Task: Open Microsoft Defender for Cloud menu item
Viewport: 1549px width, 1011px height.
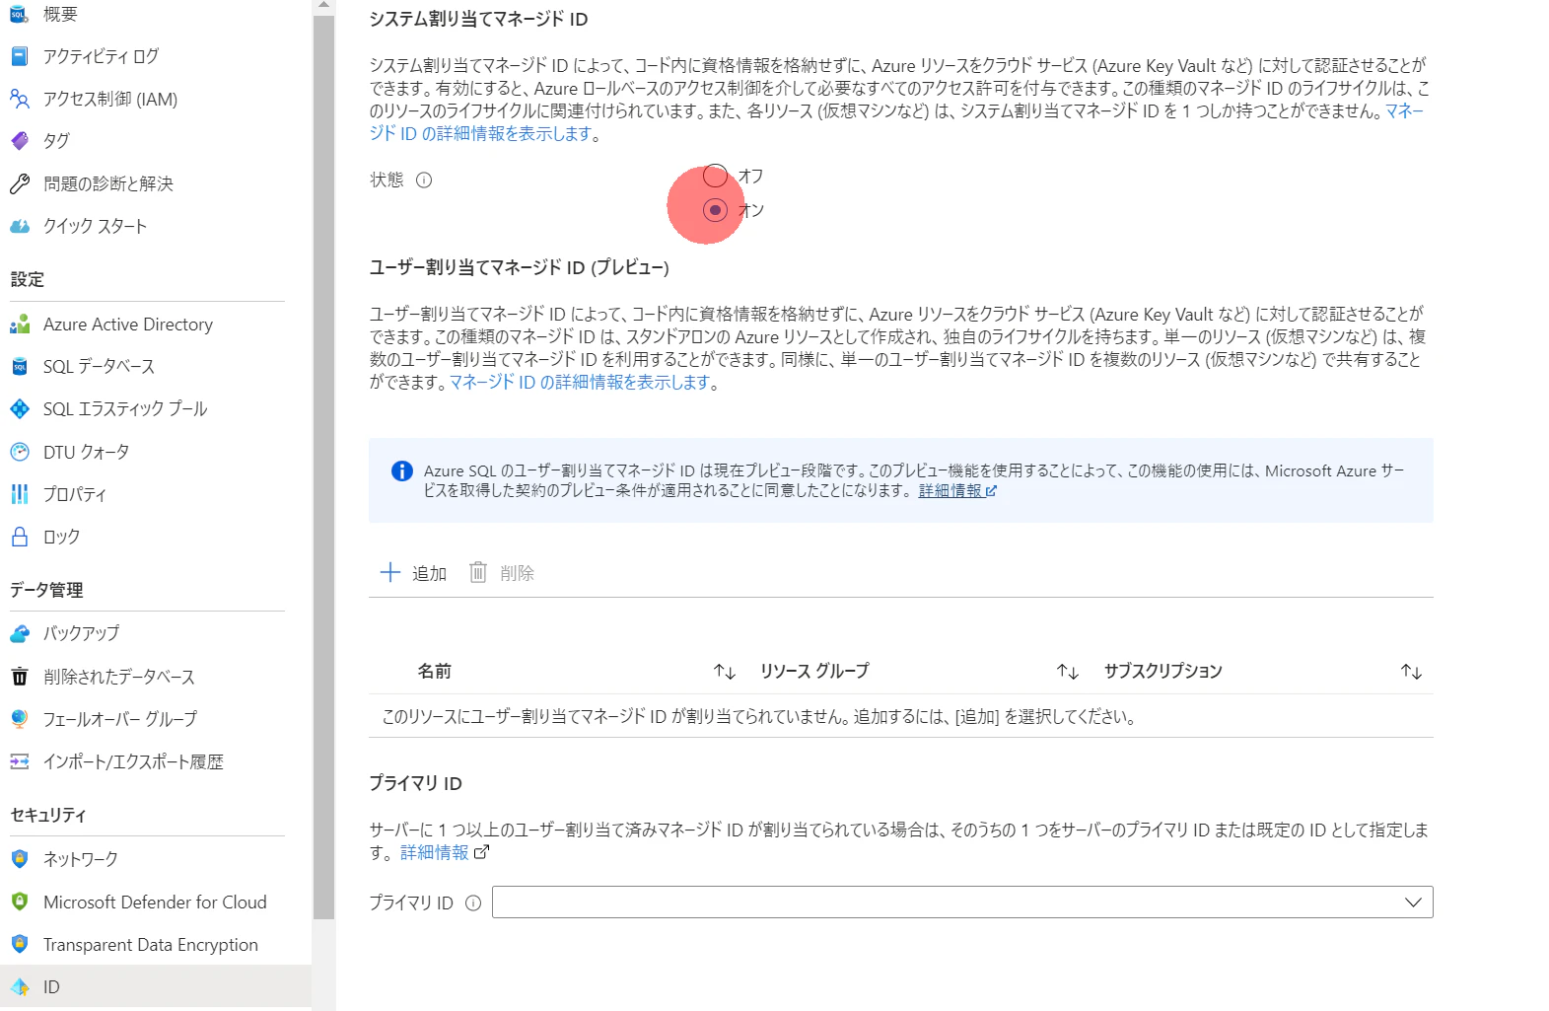Action: pos(156,902)
